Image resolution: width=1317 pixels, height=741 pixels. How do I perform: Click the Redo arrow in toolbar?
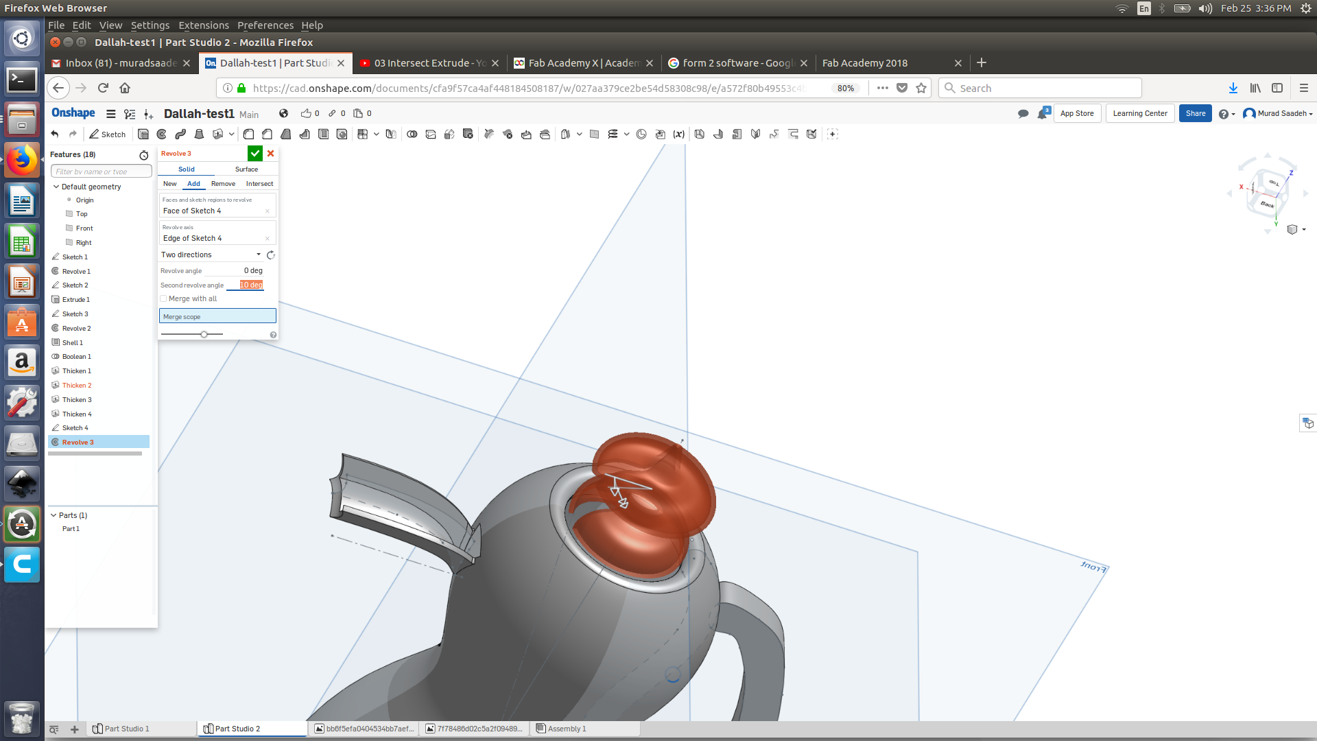click(x=73, y=134)
